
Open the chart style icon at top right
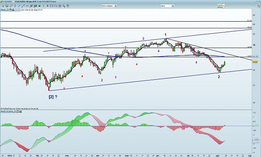220,6
